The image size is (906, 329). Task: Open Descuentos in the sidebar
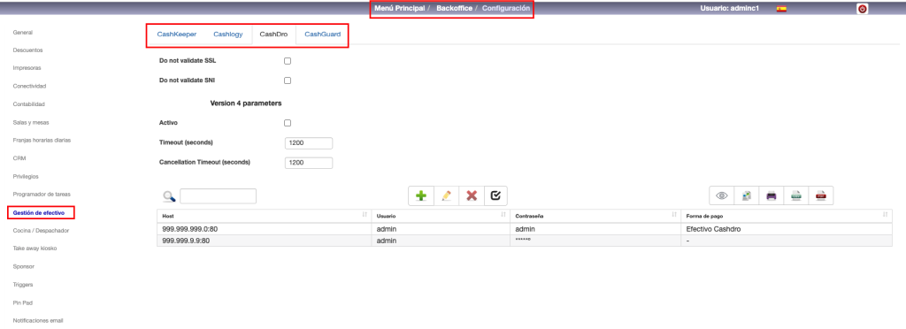27,50
